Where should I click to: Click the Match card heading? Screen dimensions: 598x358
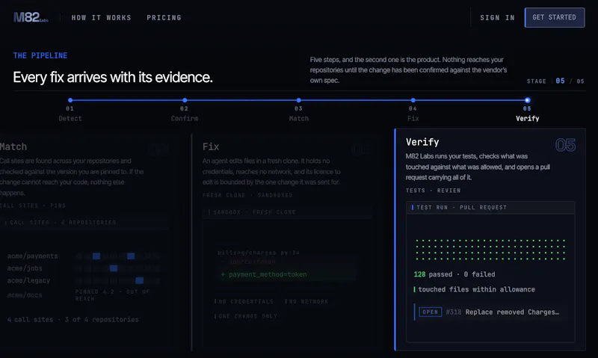[13, 146]
